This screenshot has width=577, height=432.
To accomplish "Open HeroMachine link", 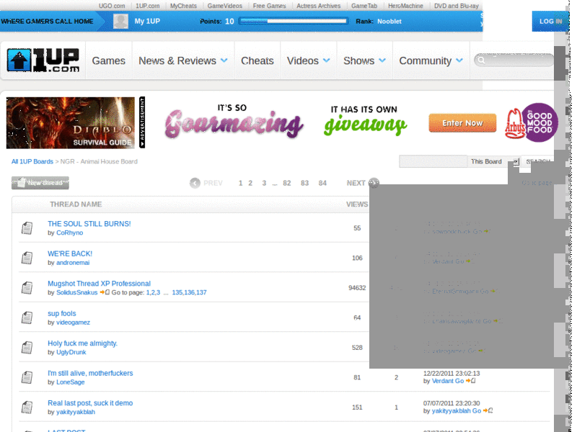I will 405,6.
